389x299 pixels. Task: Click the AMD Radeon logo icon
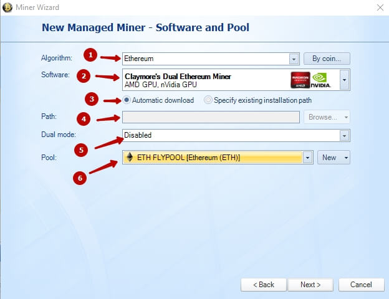point(300,80)
